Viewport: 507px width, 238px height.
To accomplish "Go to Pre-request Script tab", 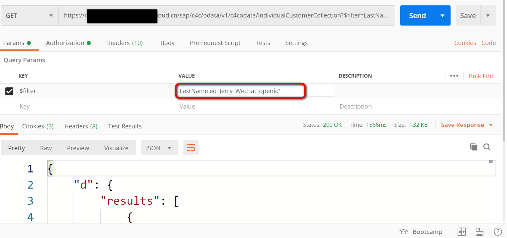I will click(x=215, y=43).
